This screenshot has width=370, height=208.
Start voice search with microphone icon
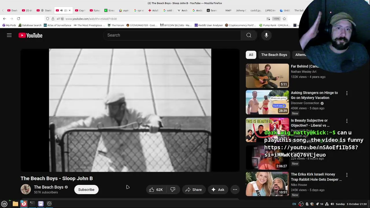(266, 35)
